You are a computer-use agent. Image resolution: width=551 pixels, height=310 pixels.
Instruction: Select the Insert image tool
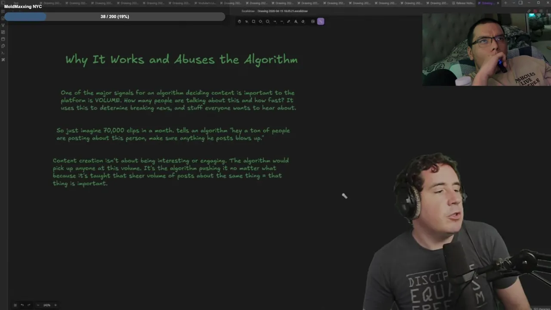pos(313,22)
